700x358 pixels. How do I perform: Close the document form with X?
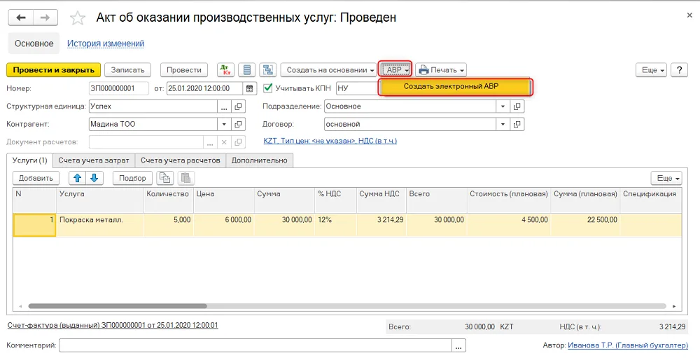(689, 15)
